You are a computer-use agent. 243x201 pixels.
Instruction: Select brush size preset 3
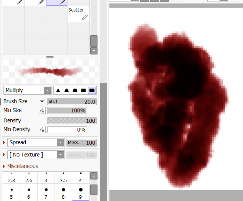[46, 178]
